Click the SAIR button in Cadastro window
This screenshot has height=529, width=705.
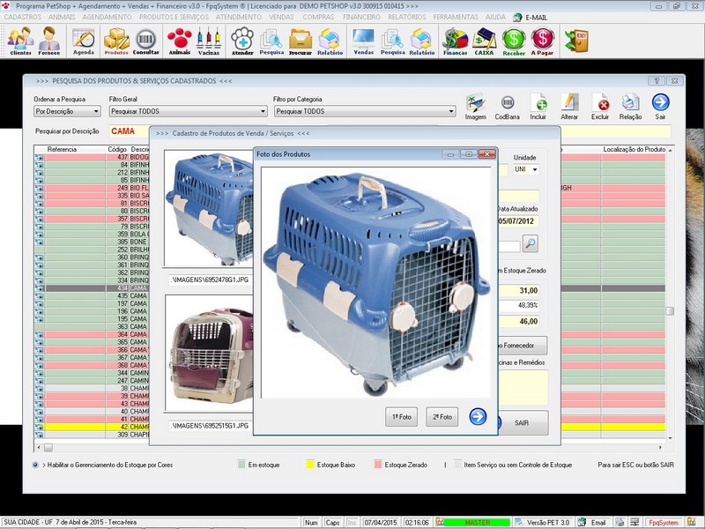(x=523, y=423)
